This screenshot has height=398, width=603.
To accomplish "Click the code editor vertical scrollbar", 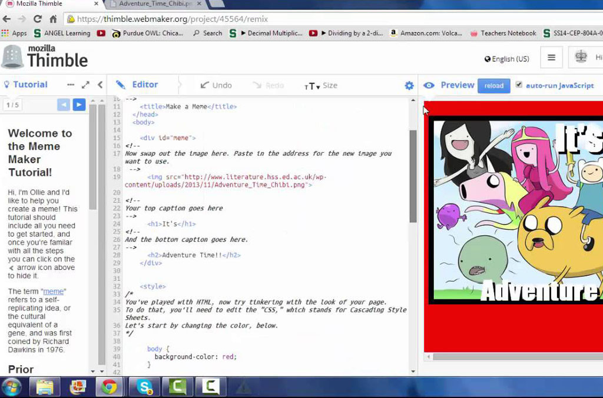I will [x=413, y=176].
